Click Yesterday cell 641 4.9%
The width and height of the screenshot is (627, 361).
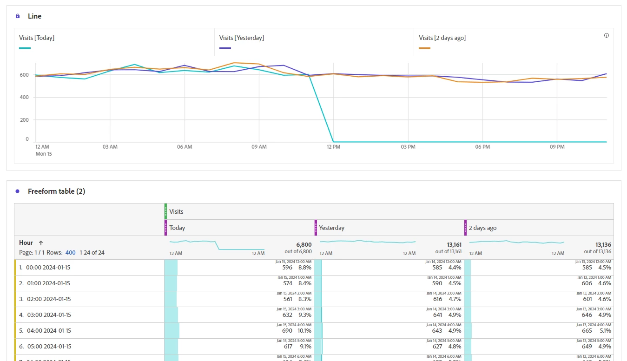(x=389, y=315)
